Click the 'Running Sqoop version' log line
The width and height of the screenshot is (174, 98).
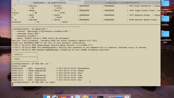pyautogui.click(x=52, y=45)
